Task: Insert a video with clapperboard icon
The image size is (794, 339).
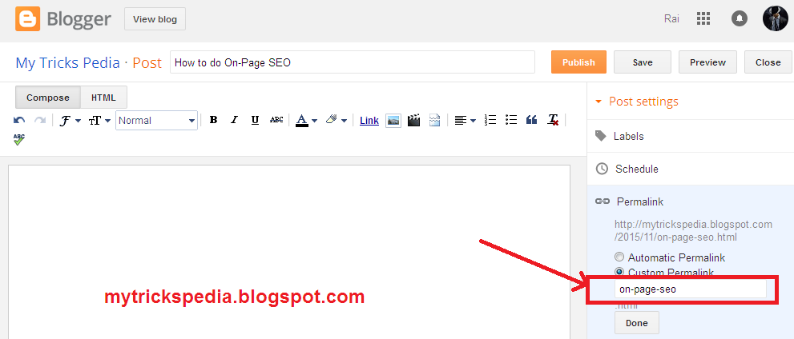Action: click(413, 120)
